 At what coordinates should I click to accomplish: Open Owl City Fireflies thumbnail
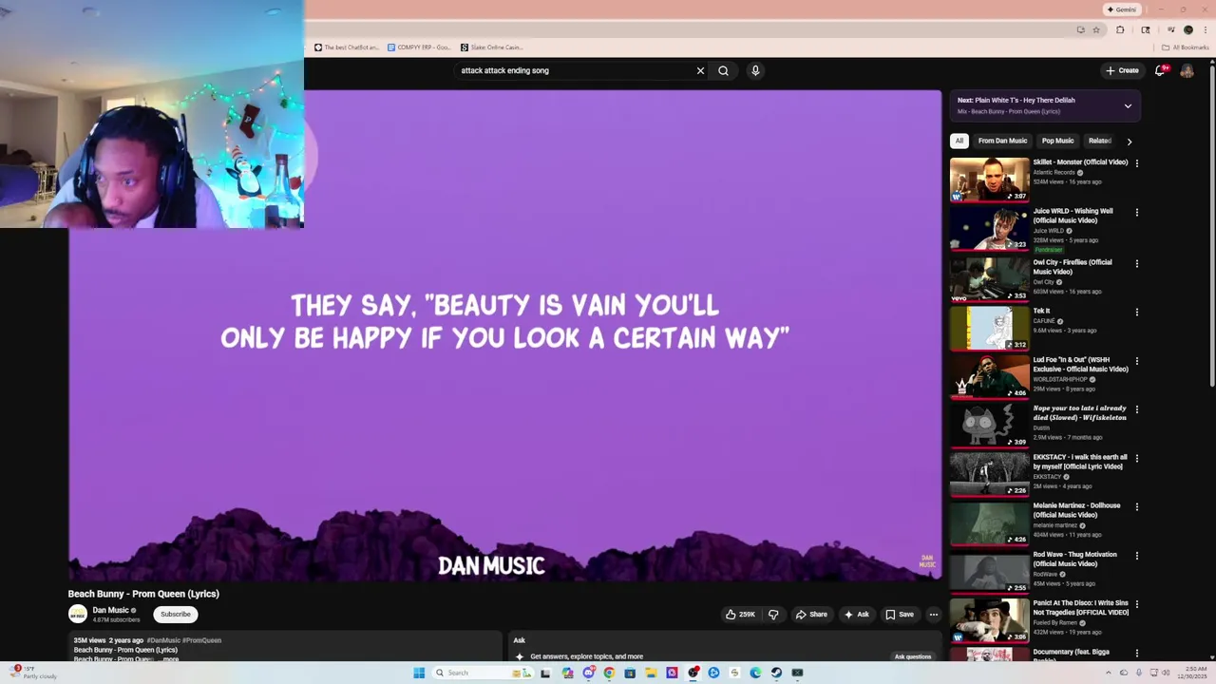(989, 279)
